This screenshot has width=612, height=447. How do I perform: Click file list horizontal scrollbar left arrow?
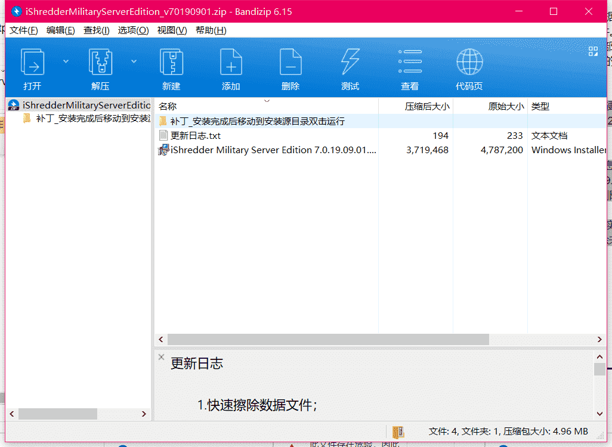[x=161, y=340]
